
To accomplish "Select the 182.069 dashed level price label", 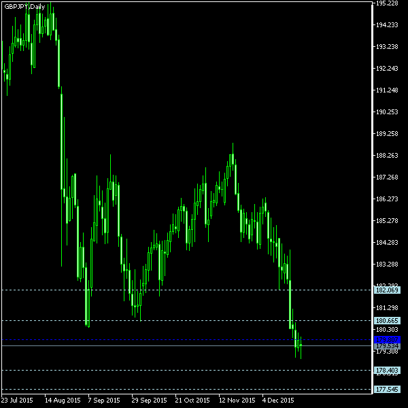I will click(x=387, y=290).
